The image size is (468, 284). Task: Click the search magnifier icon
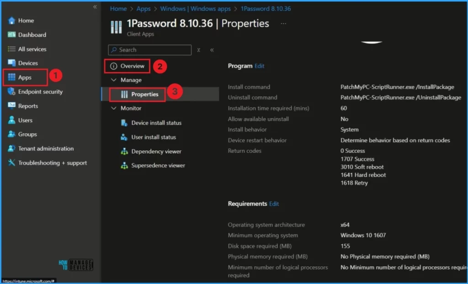coord(114,50)
